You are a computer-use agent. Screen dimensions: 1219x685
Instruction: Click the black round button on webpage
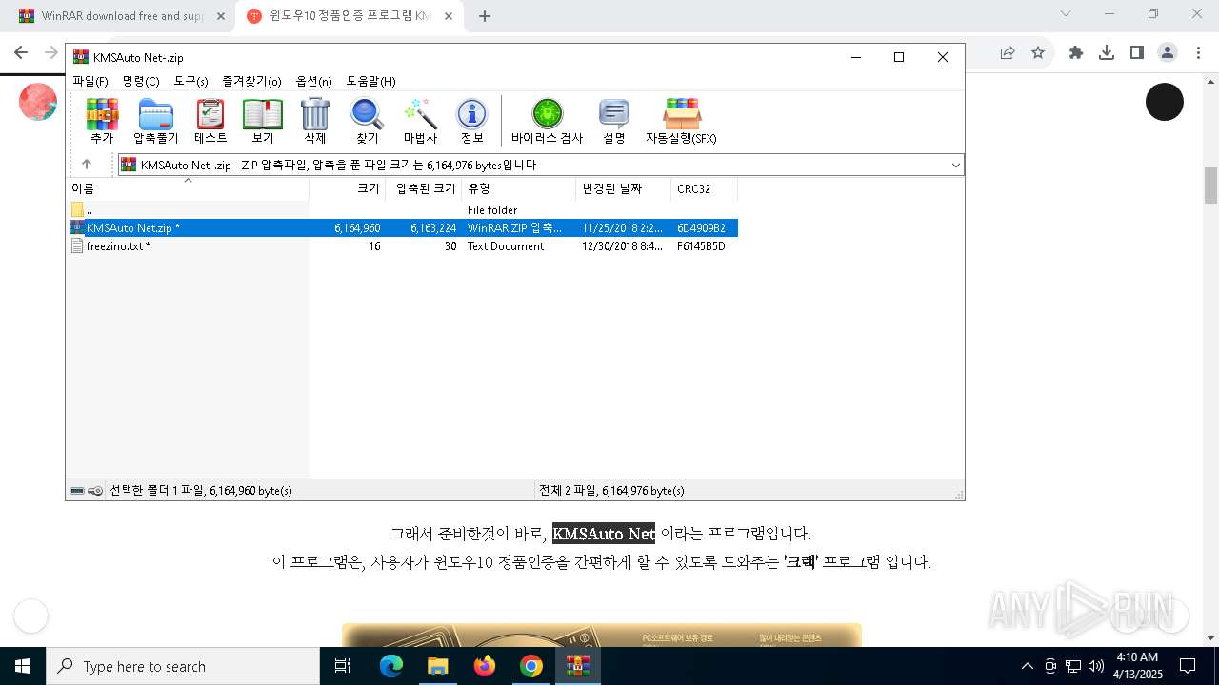(1164, 102)
